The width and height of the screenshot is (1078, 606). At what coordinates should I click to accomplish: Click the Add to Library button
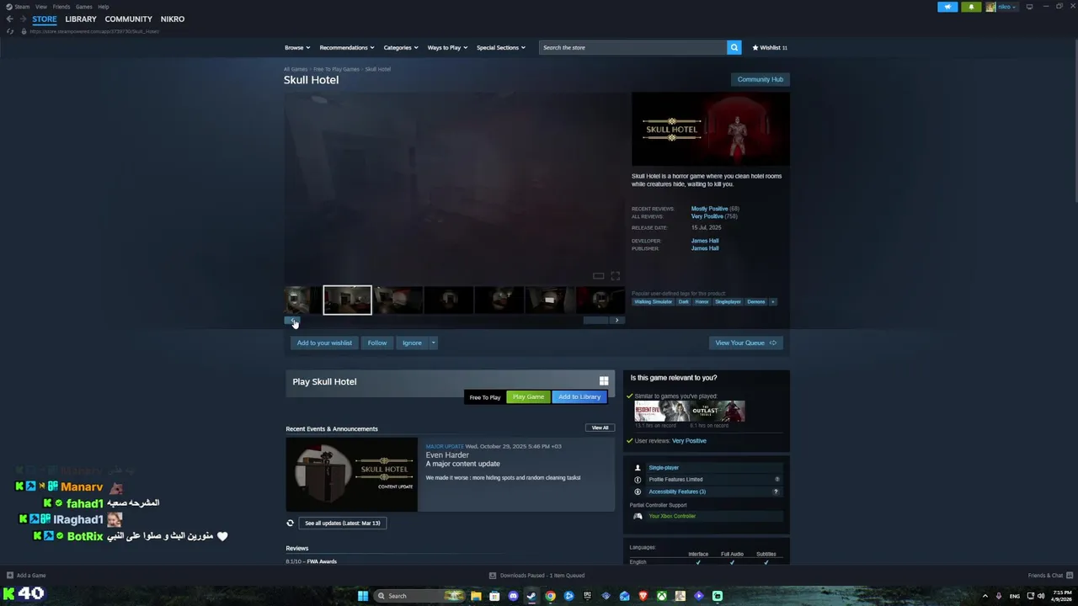579,396
